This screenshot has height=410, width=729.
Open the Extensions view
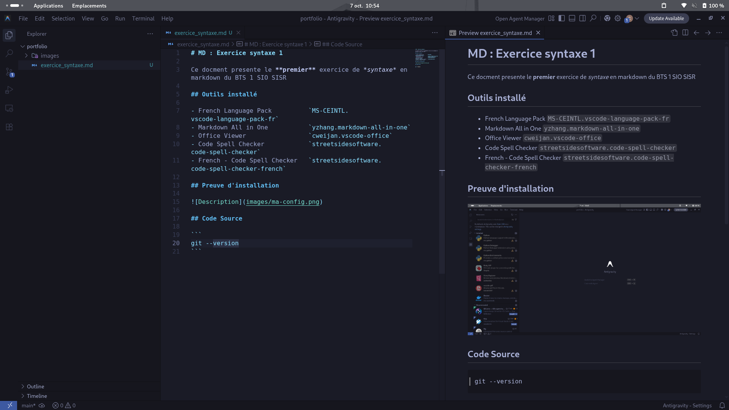[9, 127]
